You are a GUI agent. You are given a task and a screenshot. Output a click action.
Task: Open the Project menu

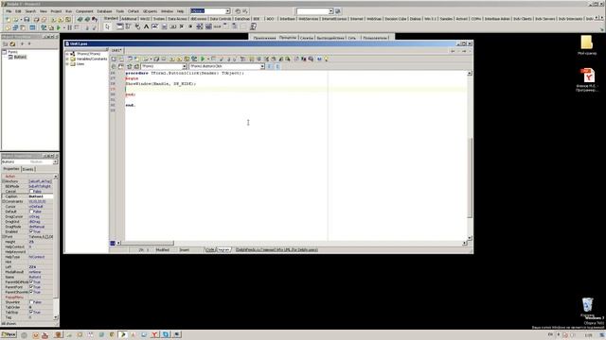[x=56, y=11]
